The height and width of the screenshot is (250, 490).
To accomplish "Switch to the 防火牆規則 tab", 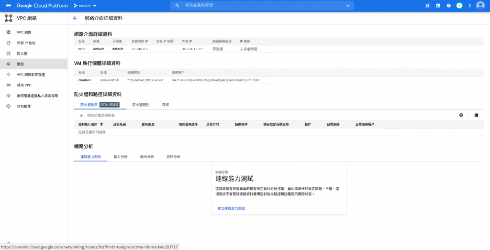I will (x=141, y=105).
